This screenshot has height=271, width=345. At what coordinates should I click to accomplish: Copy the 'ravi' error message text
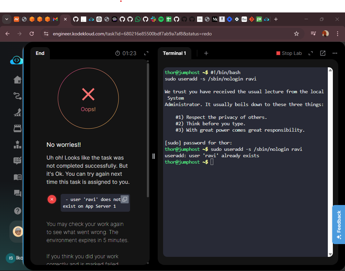coord(124,199)
